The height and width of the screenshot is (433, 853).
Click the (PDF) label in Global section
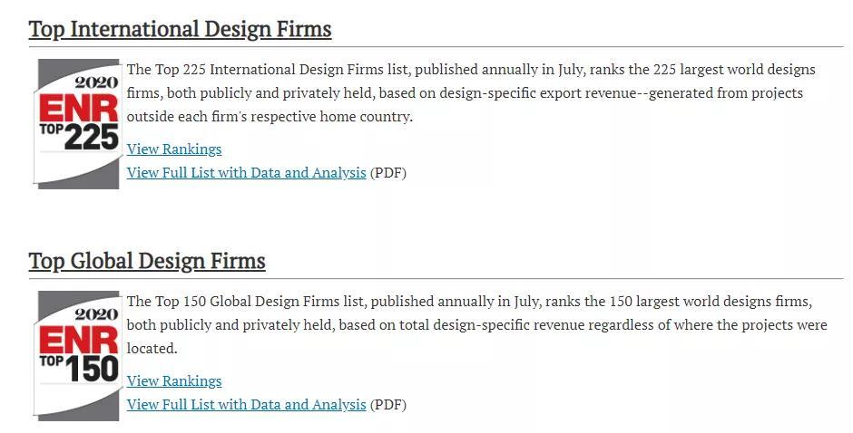coord(388,404)
